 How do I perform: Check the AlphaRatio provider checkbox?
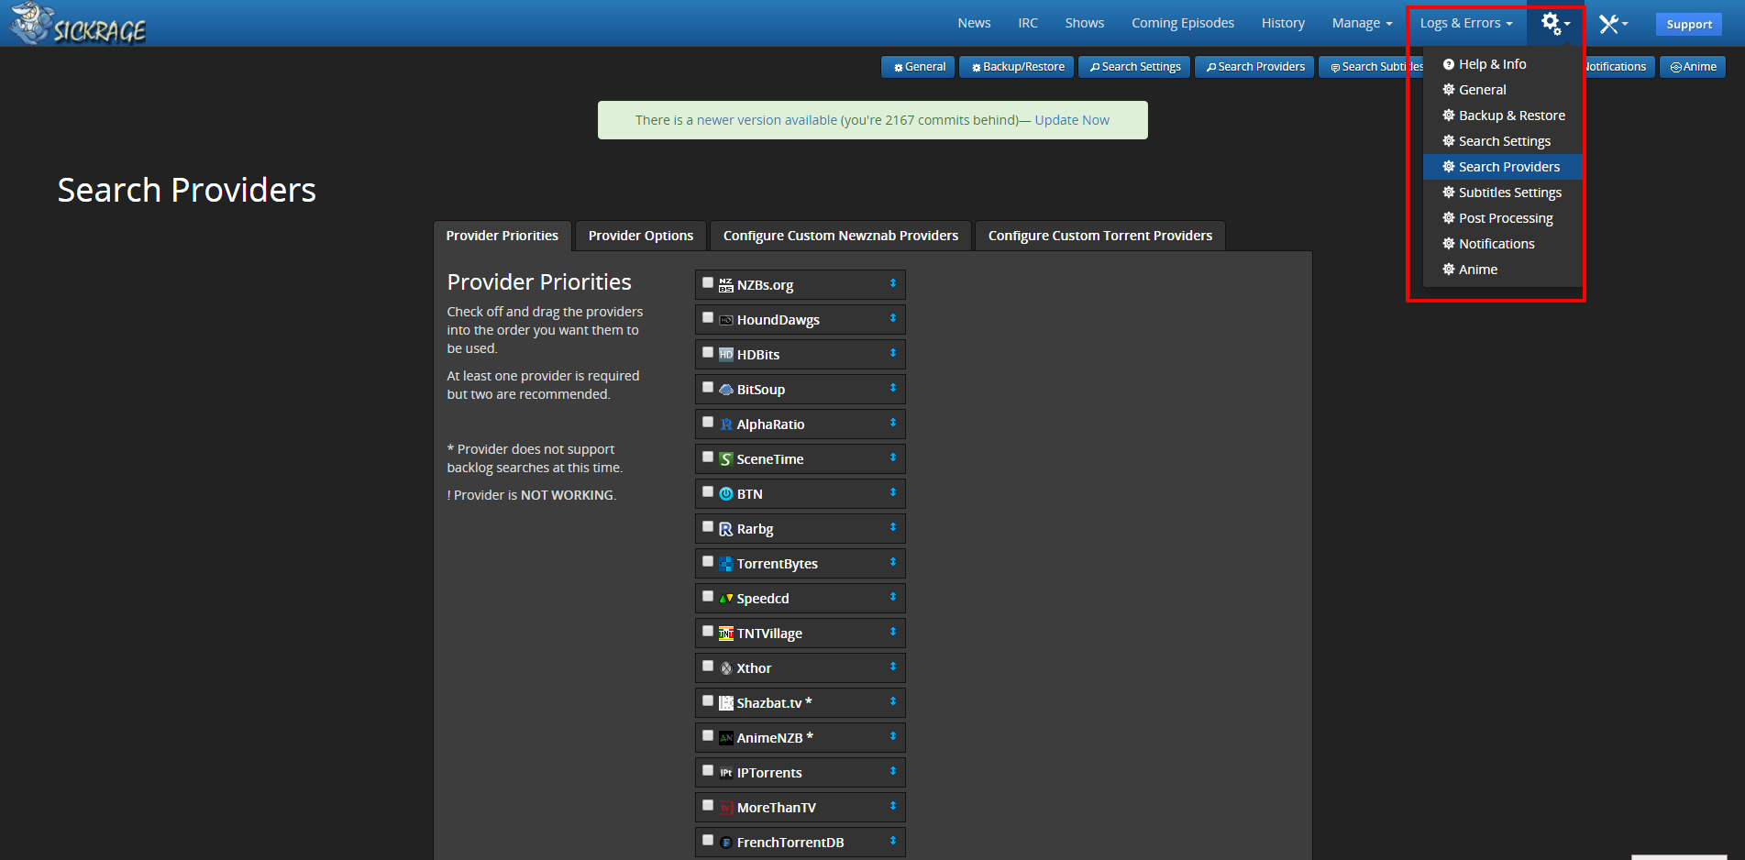click(x=708, y=423)
